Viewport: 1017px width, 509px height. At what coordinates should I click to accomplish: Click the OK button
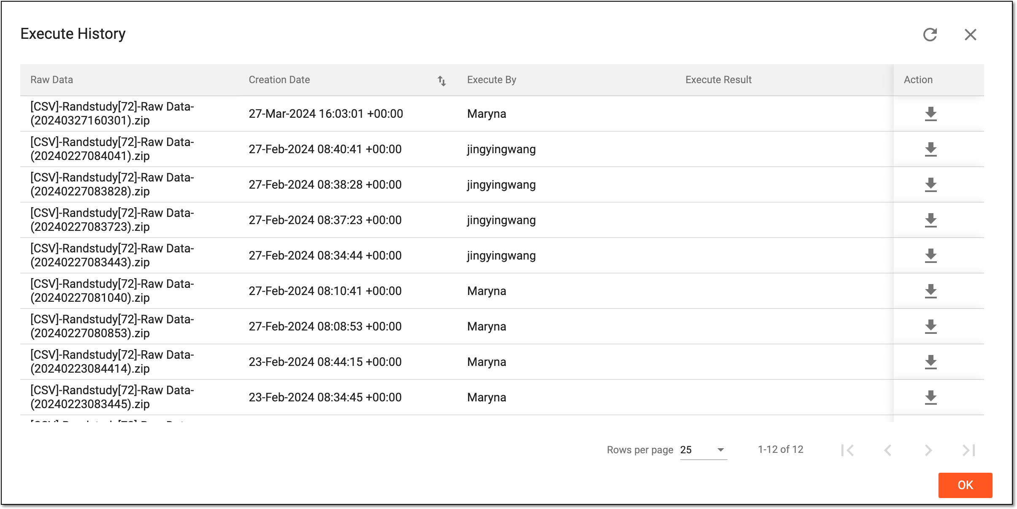point(965,485)
